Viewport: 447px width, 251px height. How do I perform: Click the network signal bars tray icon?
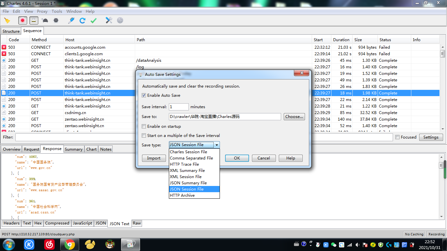coord(349,244)
